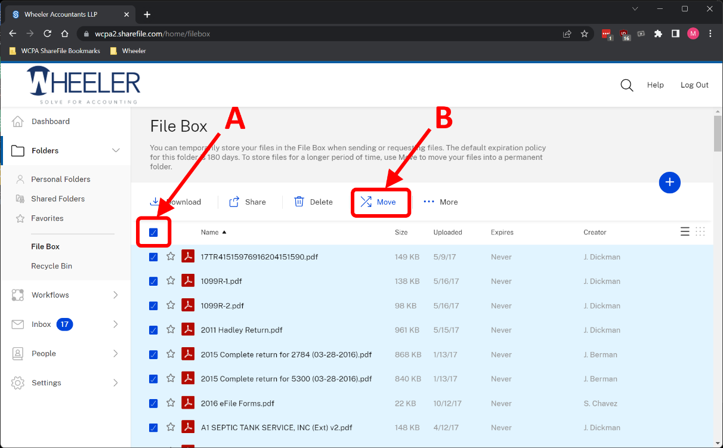Uncheck A1 SEPTIC TANK SERVICE checkbox
723x448 pixels.
[x=153, y=428]
